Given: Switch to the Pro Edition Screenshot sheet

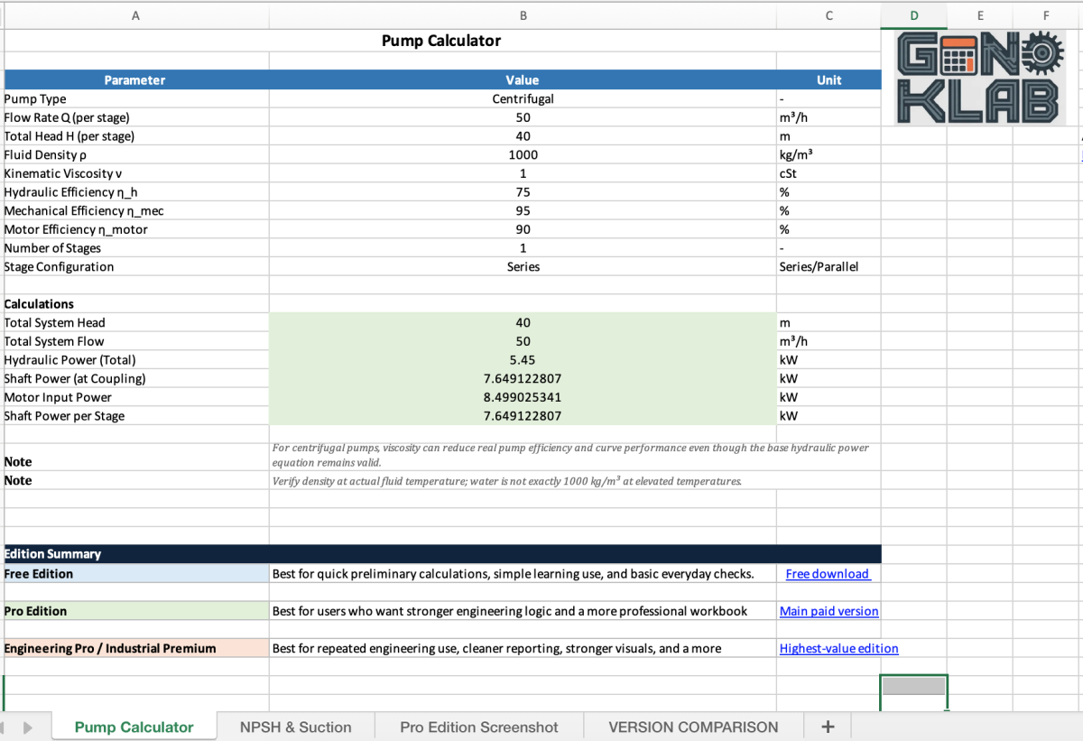Looking at the screenshot, I should point(478,727).
